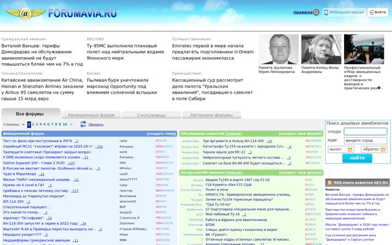
Task: Open Зачем на Ту104 тормозные парашюты?
Action: (239, 199)
